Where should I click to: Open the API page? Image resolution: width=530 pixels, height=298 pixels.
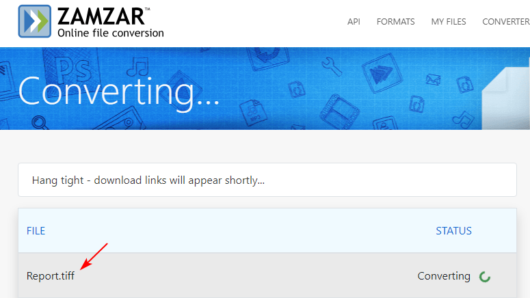coord(354,22)
